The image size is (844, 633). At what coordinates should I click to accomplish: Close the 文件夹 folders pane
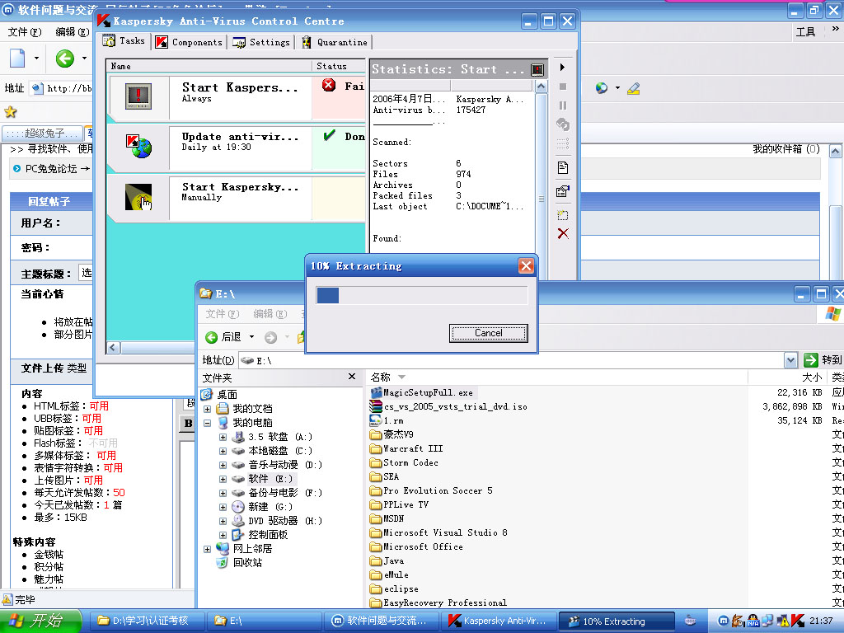pyautogui.click(x=351, y=377)
